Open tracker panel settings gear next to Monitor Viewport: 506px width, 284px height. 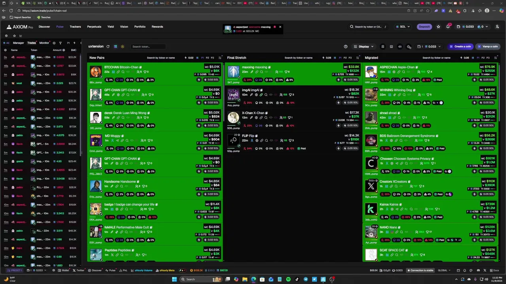[54, 43]
